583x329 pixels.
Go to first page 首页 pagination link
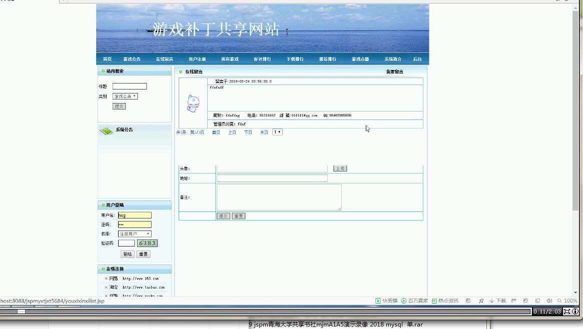tap(216, 132)
